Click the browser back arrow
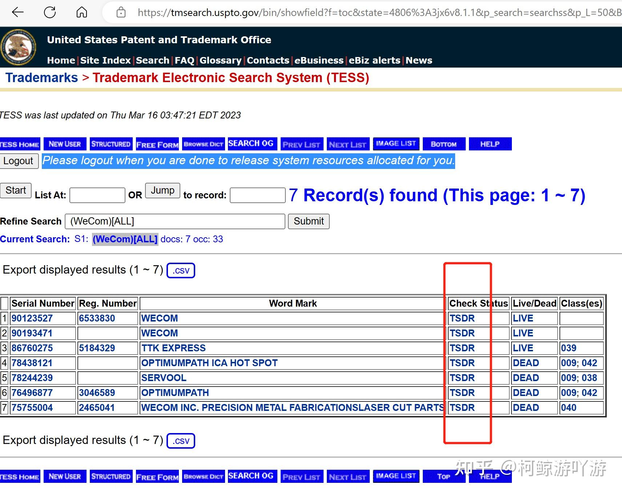 [x=17, y=12]
